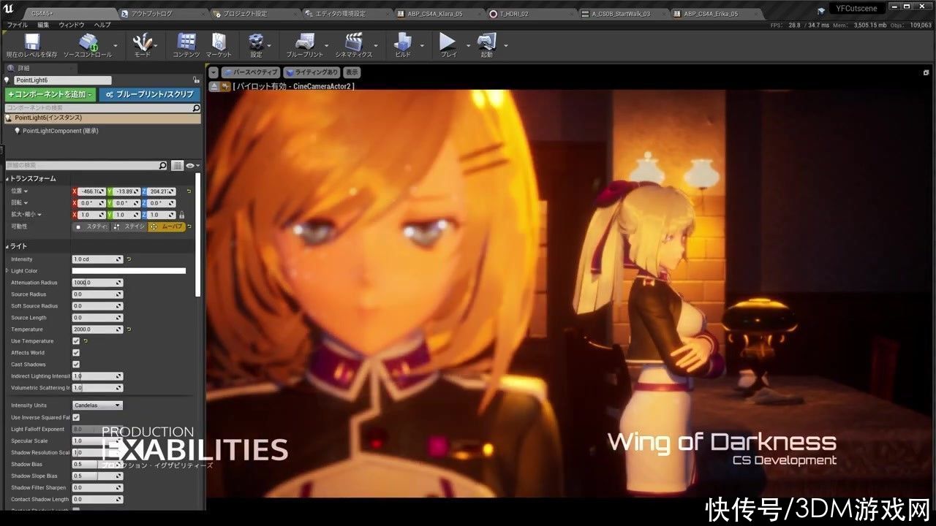
Task: Reset the Mobility (可動性) value to default
Action: 189,226
